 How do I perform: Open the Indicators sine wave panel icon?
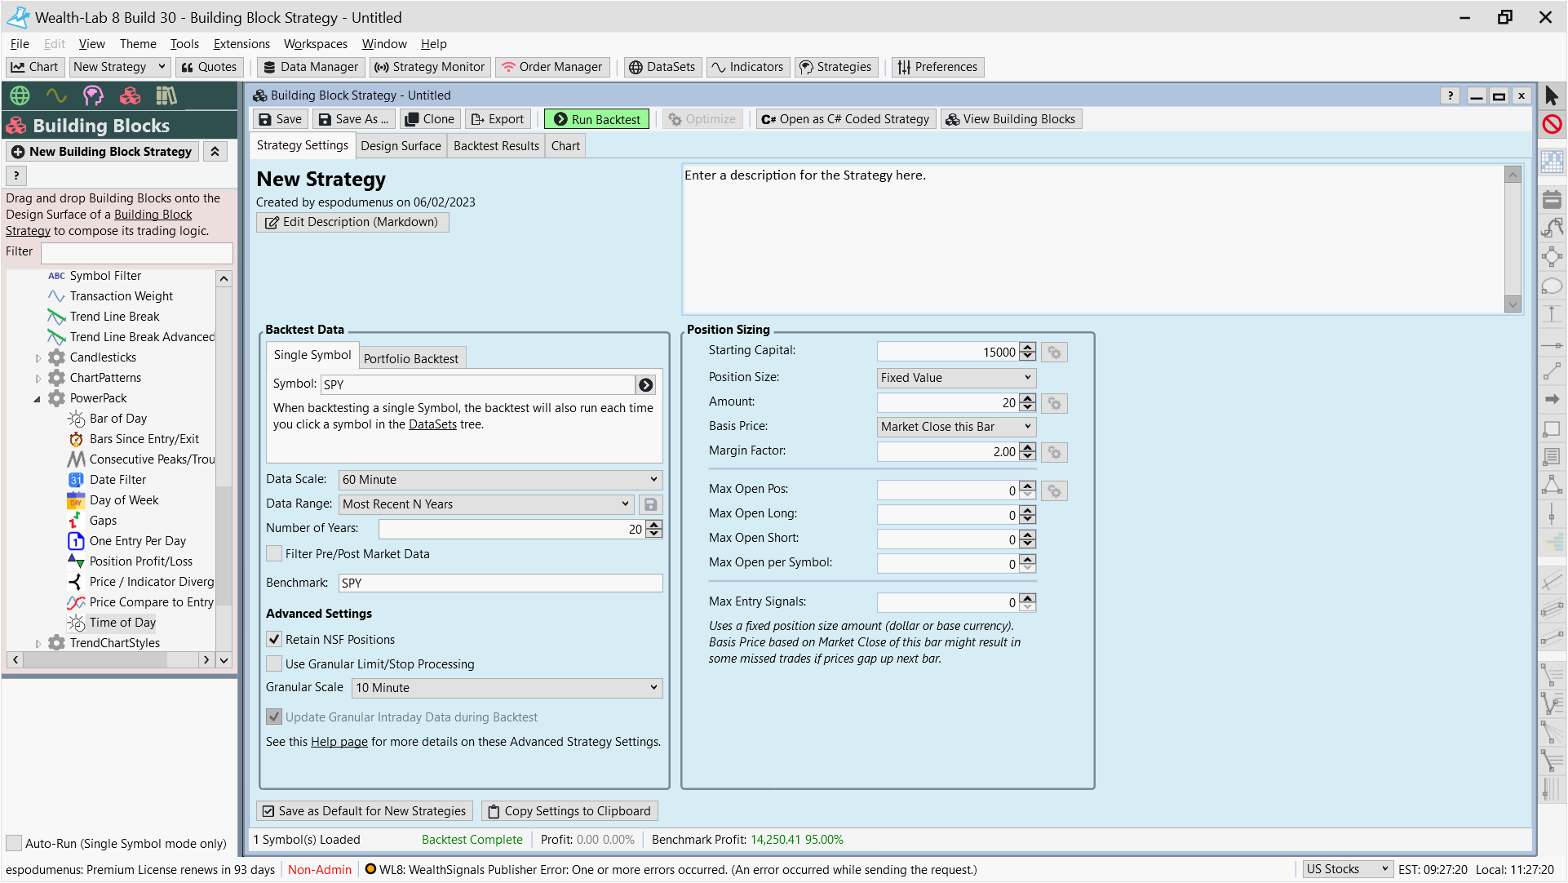[56, 96]
